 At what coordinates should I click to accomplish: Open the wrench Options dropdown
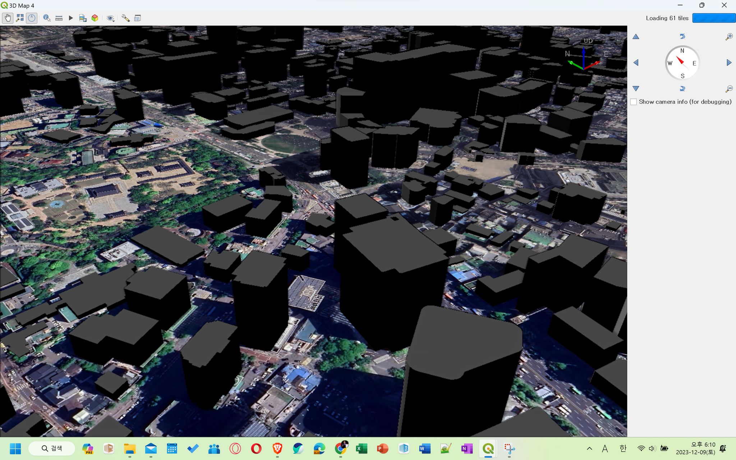[125, 18]
